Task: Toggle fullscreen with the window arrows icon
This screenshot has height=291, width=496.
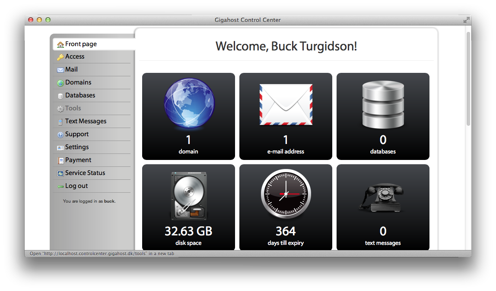Action: coord(466,20)
